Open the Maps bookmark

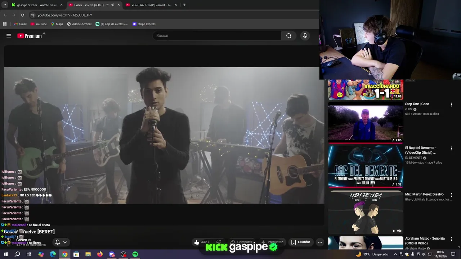tap(57, 24)
